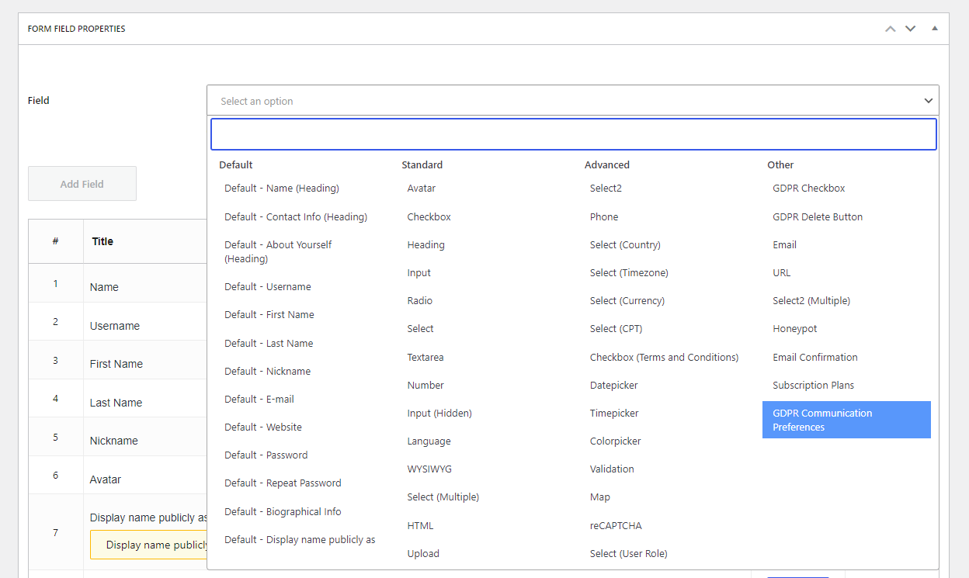
Task: Select the plain Select2 option under Advanced
Action: coord(606,189)
